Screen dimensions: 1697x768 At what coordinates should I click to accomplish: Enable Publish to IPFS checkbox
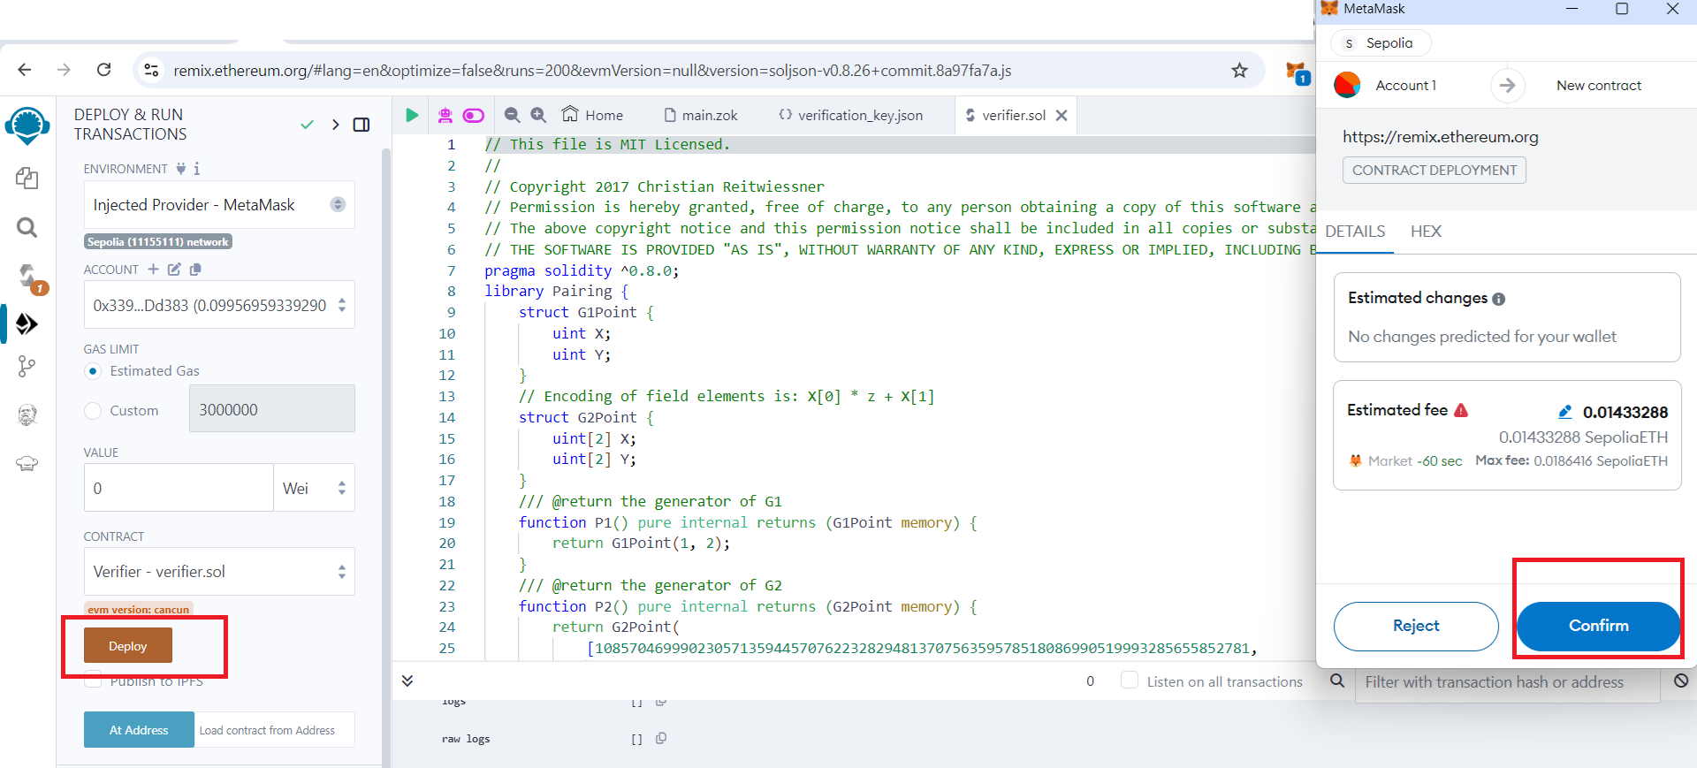[93, 681]
